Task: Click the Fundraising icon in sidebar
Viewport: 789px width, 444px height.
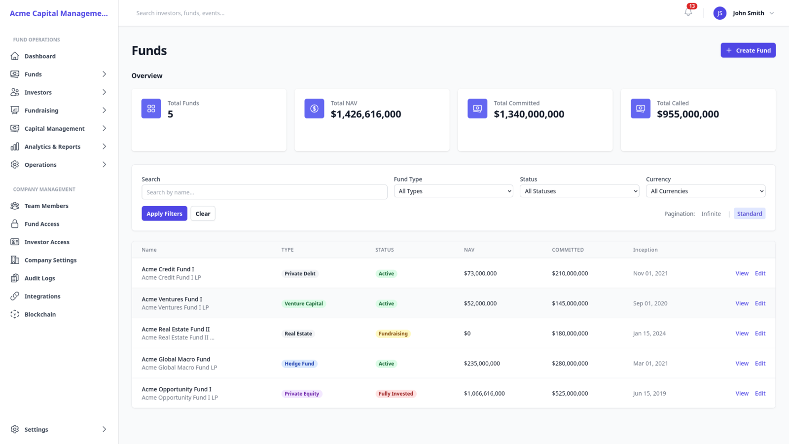Action: point(15,111)
